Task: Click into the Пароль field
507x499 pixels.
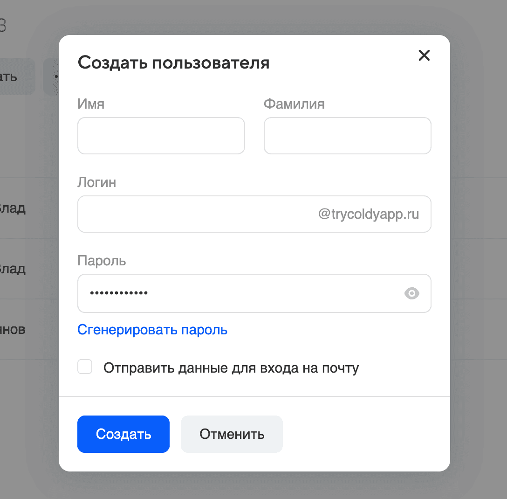Action: click(254, 293)
